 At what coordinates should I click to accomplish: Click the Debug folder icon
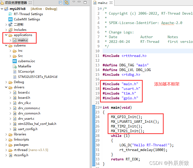(10, 82)
